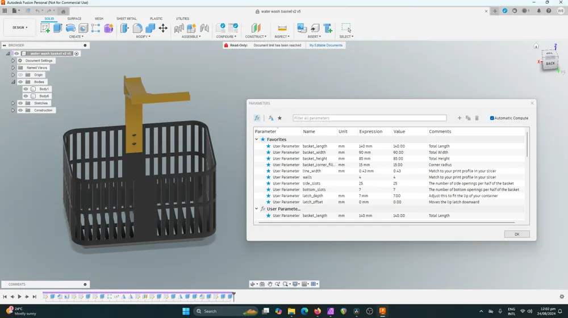The height and width of the screenshot is (318, 568).
Task: Open the Inspect dropdown menu
Action: 282,36
